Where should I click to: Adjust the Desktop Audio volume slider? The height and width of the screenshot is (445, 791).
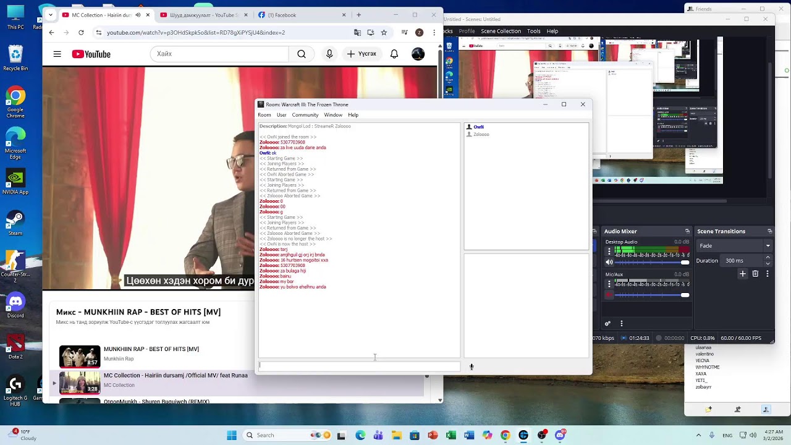(x=652, y=262)
